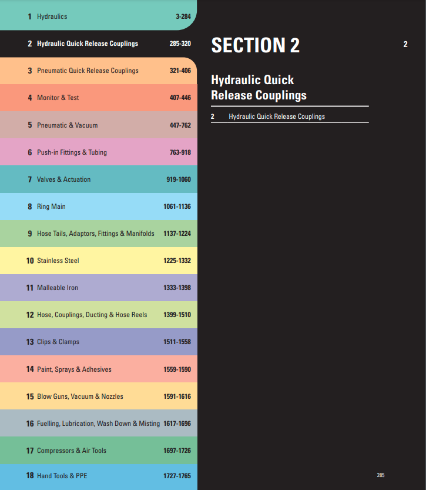Screen dimensions: 426x490
Task: Jump to Pneumatic & Vacuum section
Action: [x=67, y=125]
